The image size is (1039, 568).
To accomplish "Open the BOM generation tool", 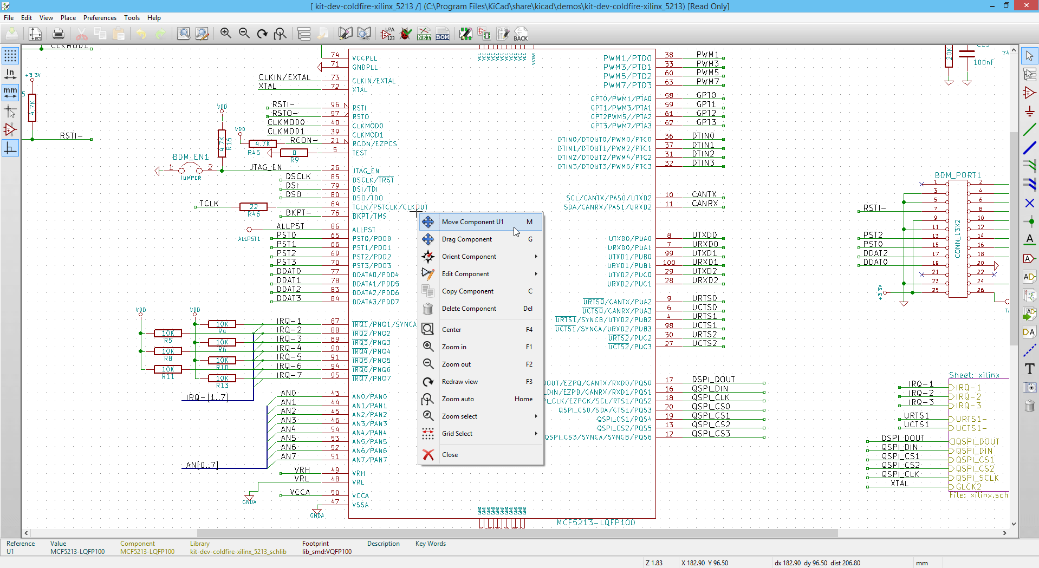I will (443, 34).
